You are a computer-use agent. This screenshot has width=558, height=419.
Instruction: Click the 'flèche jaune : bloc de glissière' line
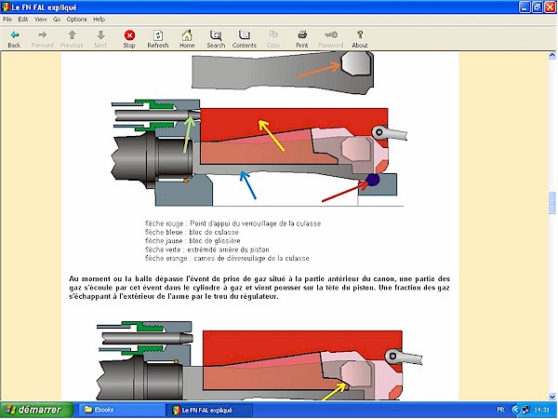point(193,241)
